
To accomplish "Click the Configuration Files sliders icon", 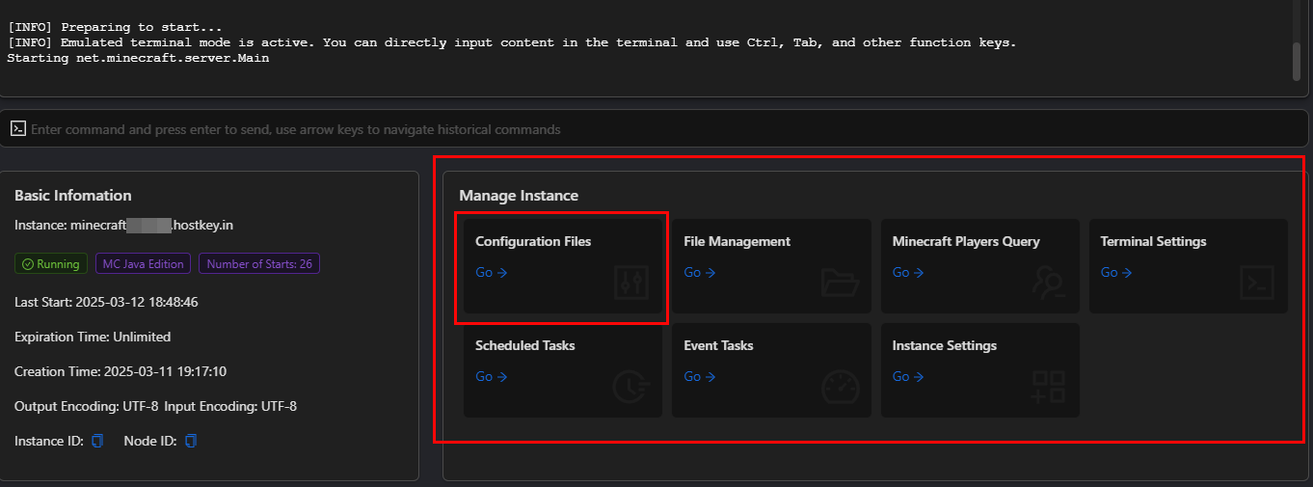I will pyautogui.click(x=631, y=283).
